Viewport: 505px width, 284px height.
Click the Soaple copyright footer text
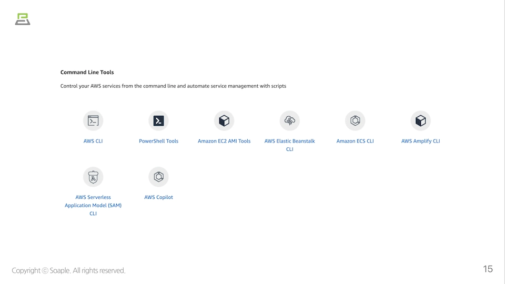click(x=68, y=270)
